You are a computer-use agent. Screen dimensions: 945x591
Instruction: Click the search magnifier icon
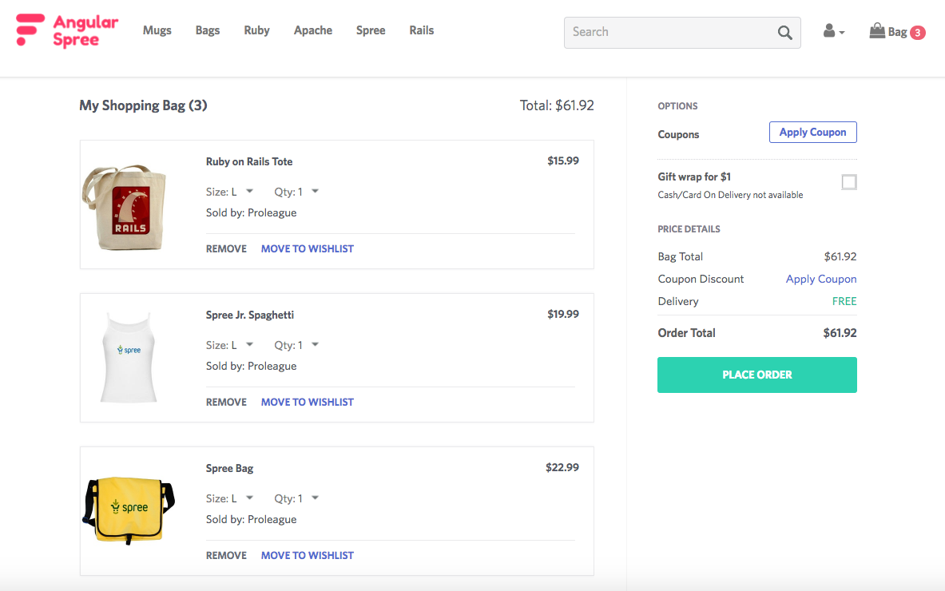click(x=784, y=33)
